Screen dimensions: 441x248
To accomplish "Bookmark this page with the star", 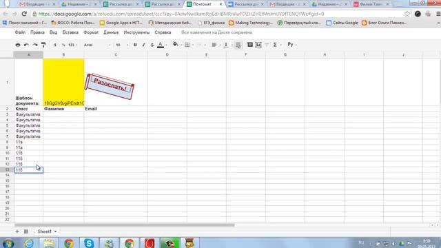I will 407,14.
